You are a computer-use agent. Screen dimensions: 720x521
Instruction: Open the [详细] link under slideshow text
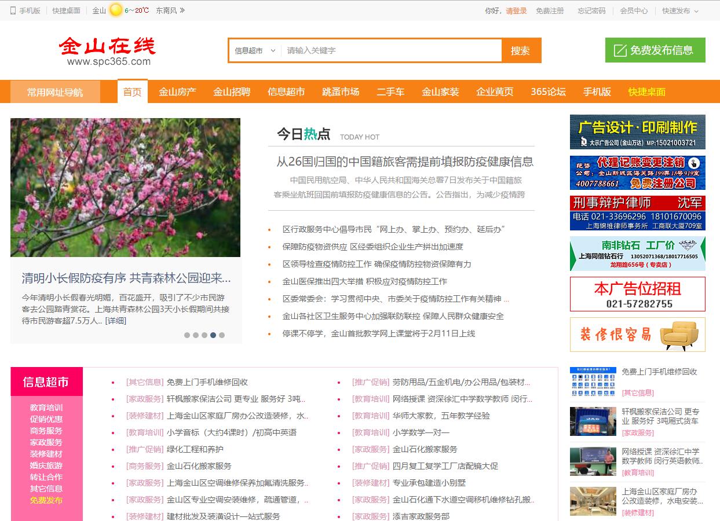click(115, 320)
